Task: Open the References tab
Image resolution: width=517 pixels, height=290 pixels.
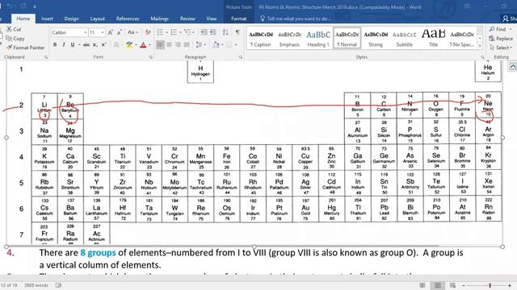Action: [128, 19]
